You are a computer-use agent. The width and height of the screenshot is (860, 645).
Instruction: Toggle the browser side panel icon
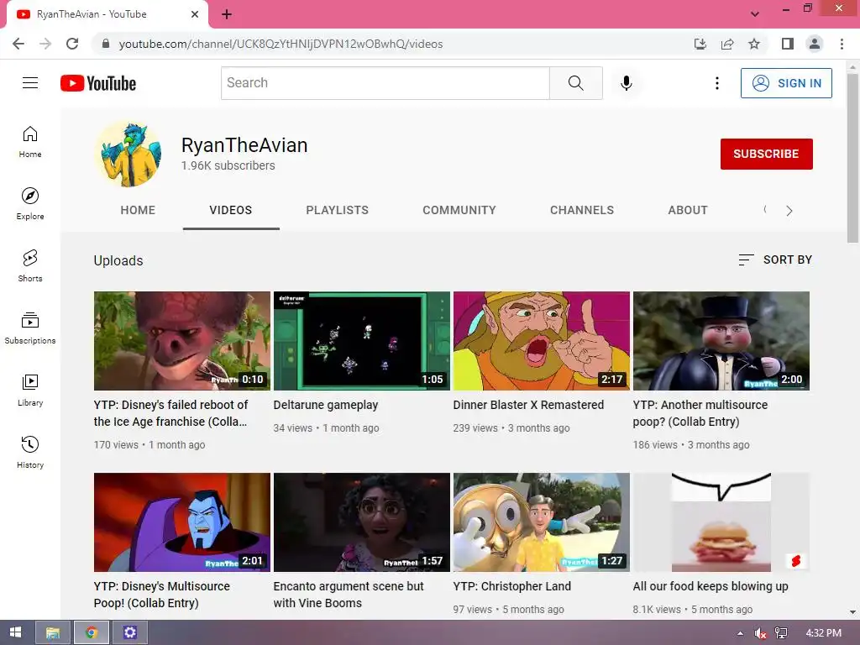[x=788, y=44]
